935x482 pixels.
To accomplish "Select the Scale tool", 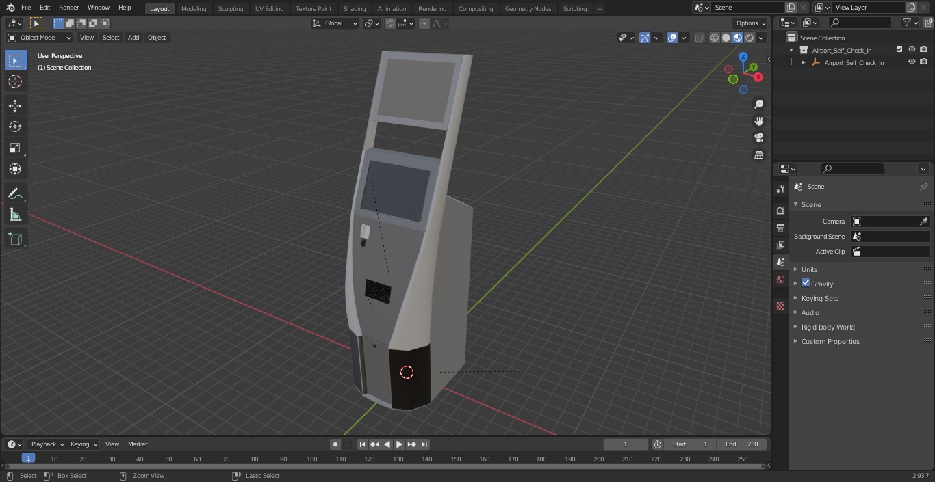I will click(x=15, y=148).
